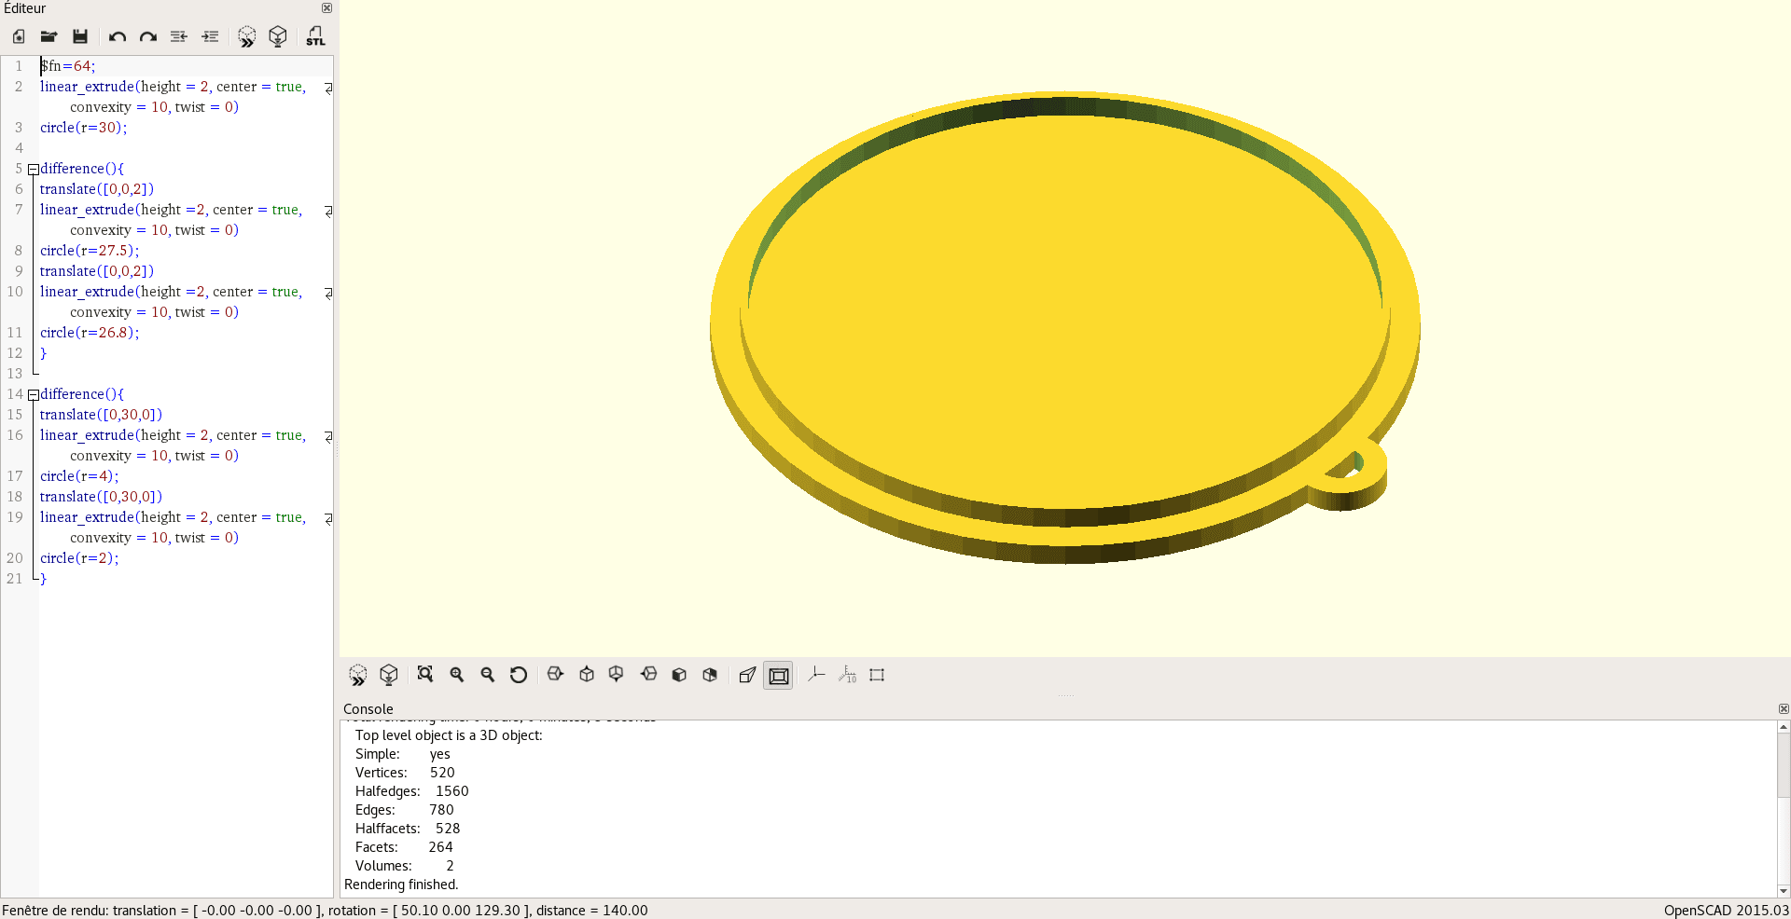Open a file with the folder icon
This screenshot has width=1791, height=919.
49,36
